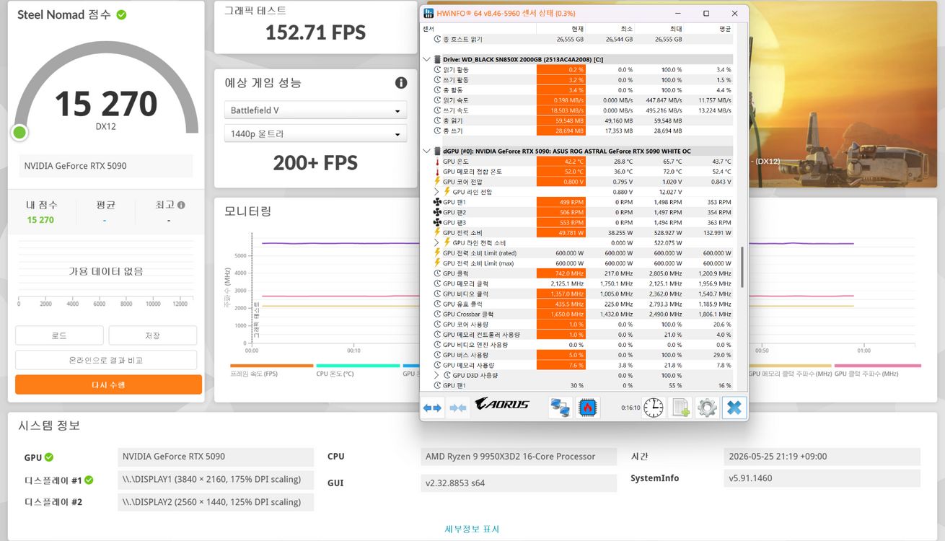Start logging with the document-plus icon
This screenshot has width=945, height=541.
(680, 408)
